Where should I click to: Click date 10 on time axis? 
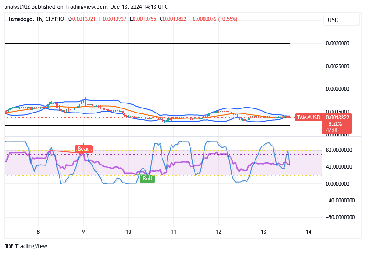click(x=128, y=232)
